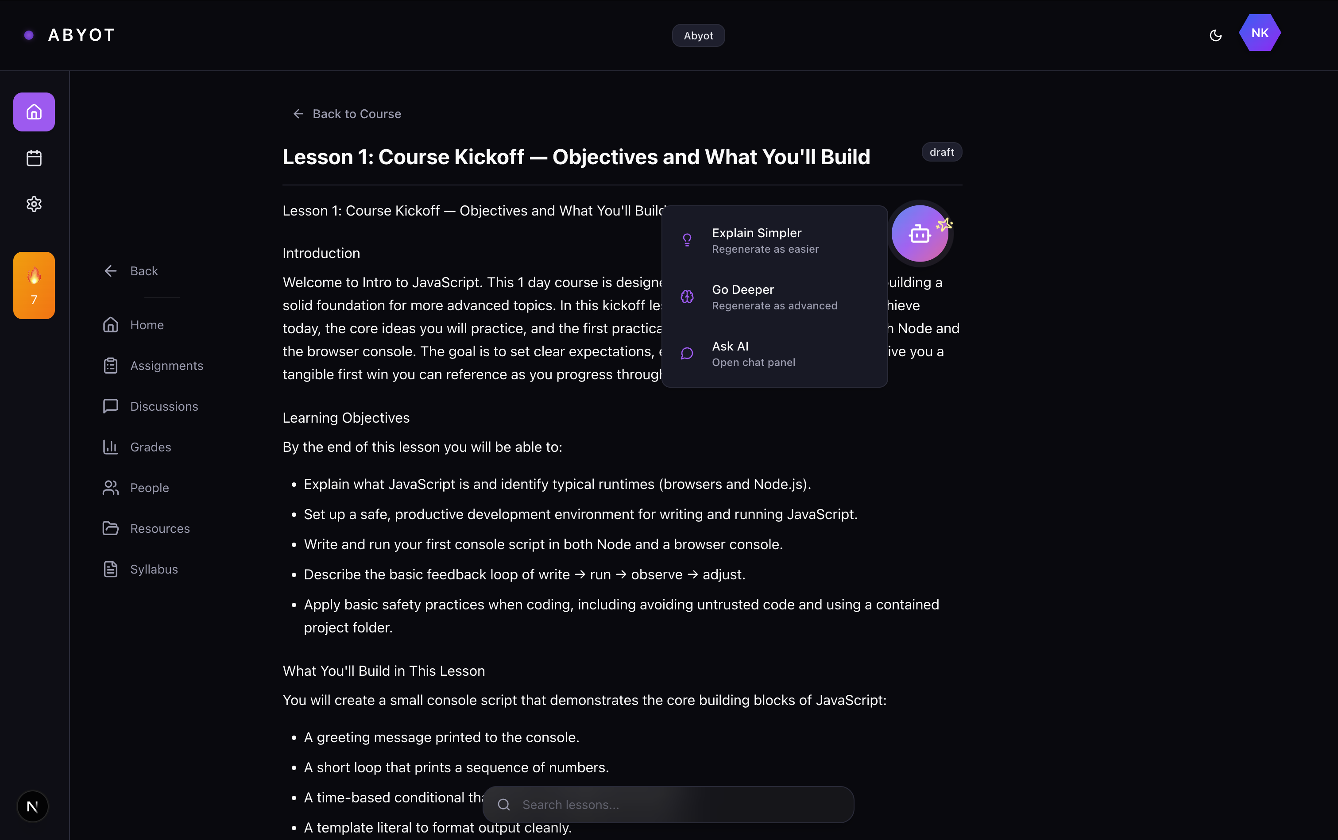The height and width of the screenshot is (840, 1338).
Task: Choose Explain Simpler to regenerate as easier
Action: tap(765, 240)
